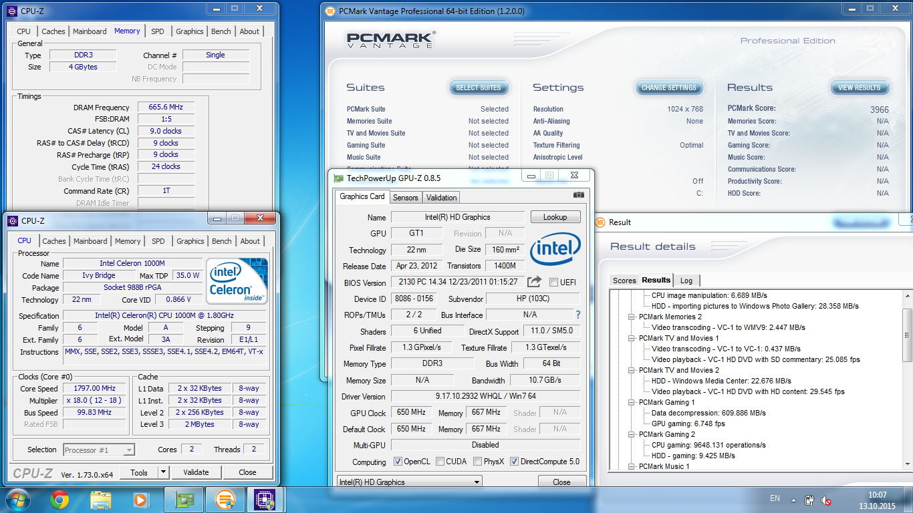Click the Result details vertical scrollbar thumb

tap(907, 337)
